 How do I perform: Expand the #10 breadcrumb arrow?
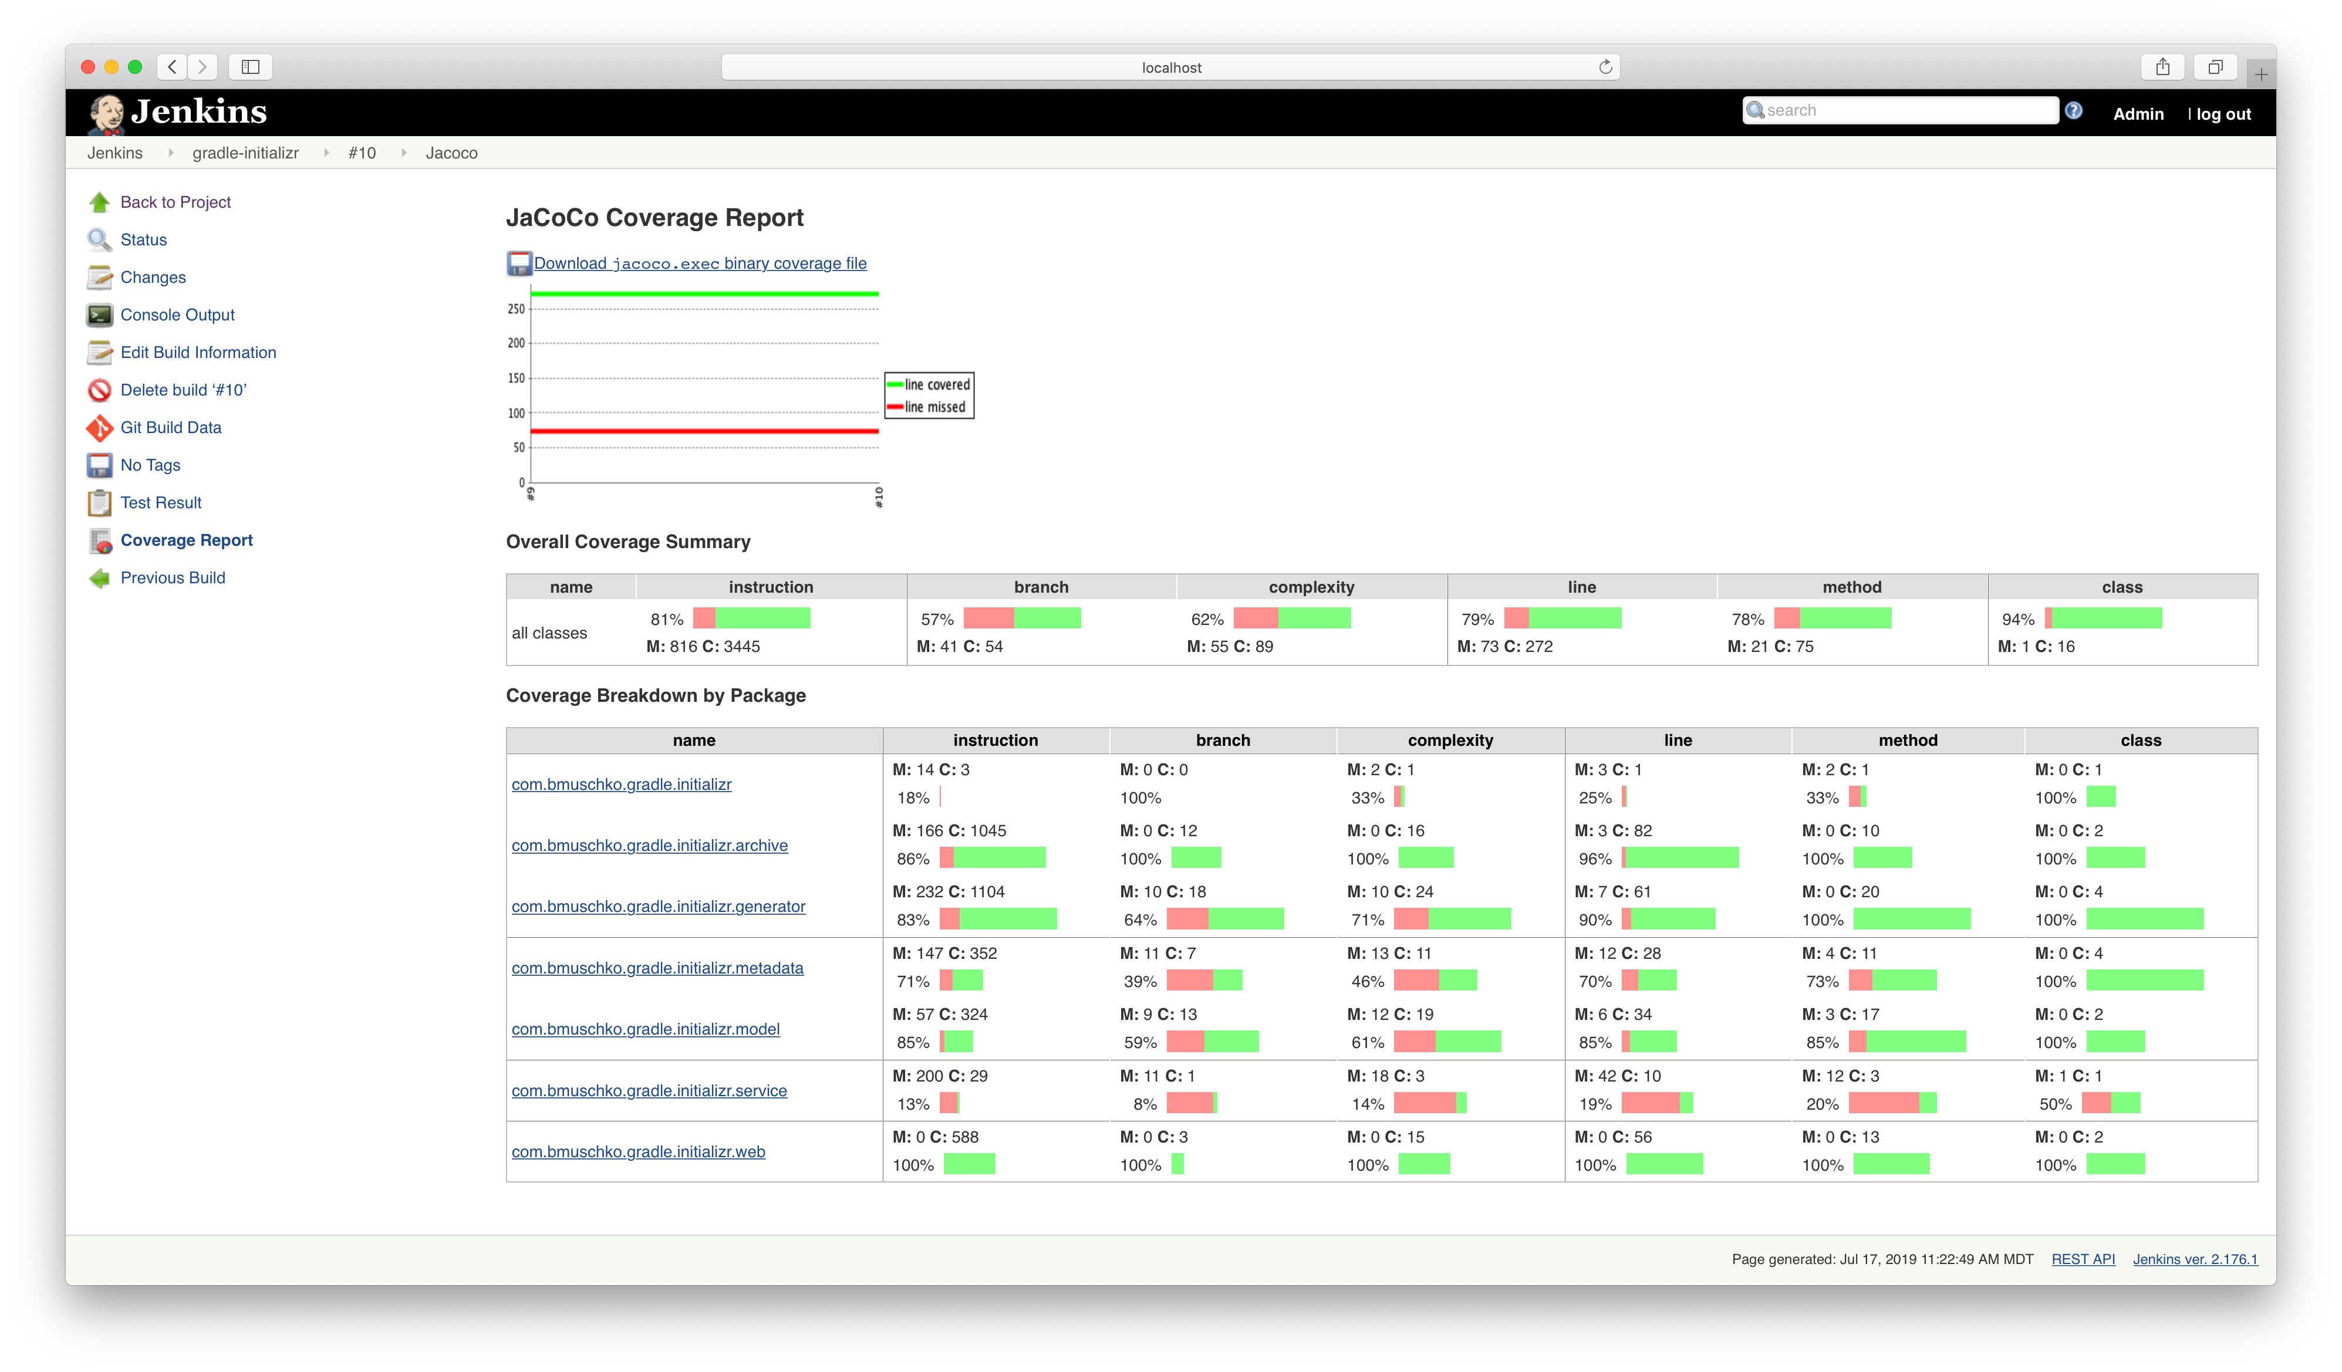coord(403,153)
